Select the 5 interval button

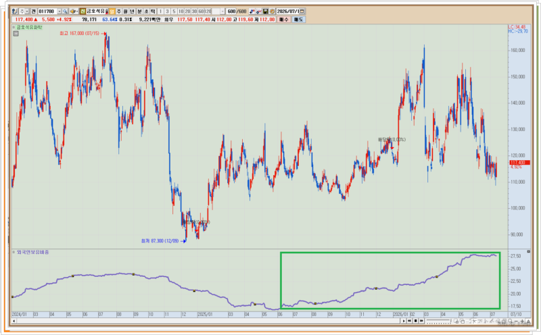point(174,11)
